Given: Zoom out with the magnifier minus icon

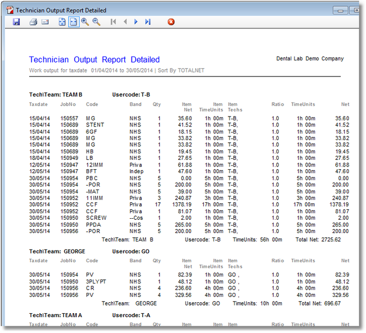Looking at the screenshot, I should [97, 22].
